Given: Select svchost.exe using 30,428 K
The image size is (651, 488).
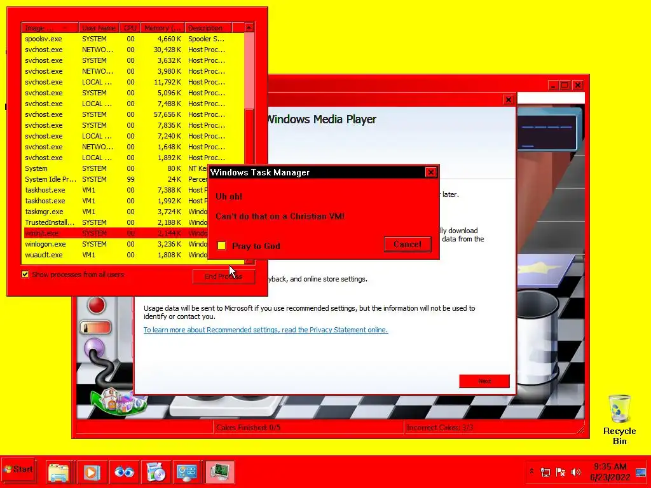Looking at the screenshot, I should point(134,50).
